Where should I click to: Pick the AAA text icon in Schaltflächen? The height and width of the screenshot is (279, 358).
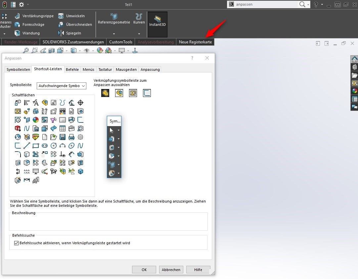coord(27,171)
